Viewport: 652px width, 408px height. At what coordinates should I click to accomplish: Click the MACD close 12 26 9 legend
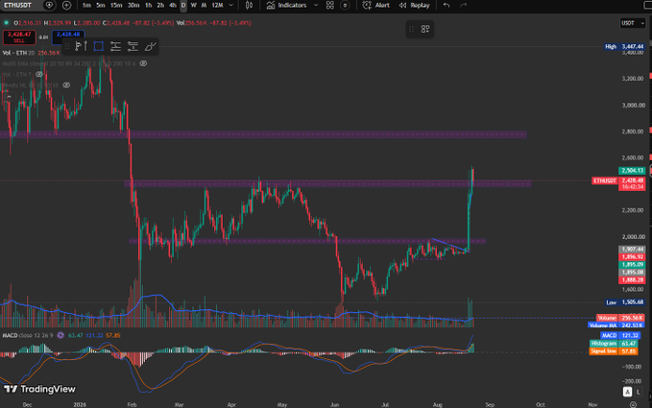point(28,335)
